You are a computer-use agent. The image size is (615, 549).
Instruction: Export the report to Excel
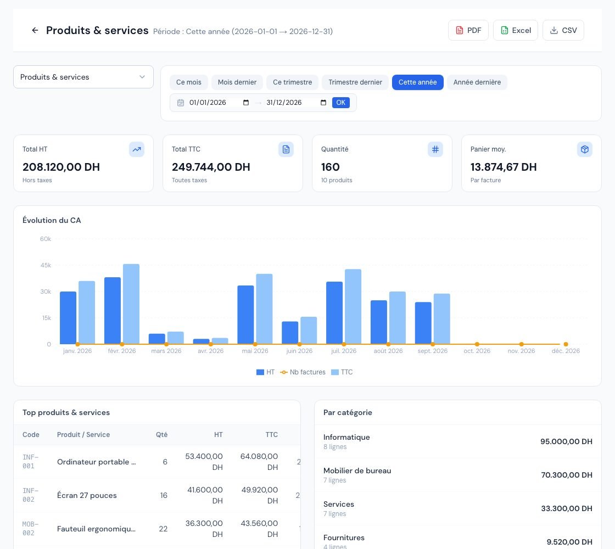pos(516,30)
